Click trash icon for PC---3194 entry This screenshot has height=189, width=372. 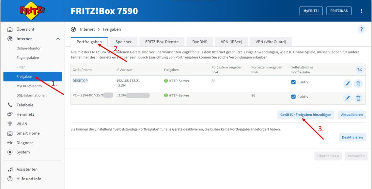358,98
